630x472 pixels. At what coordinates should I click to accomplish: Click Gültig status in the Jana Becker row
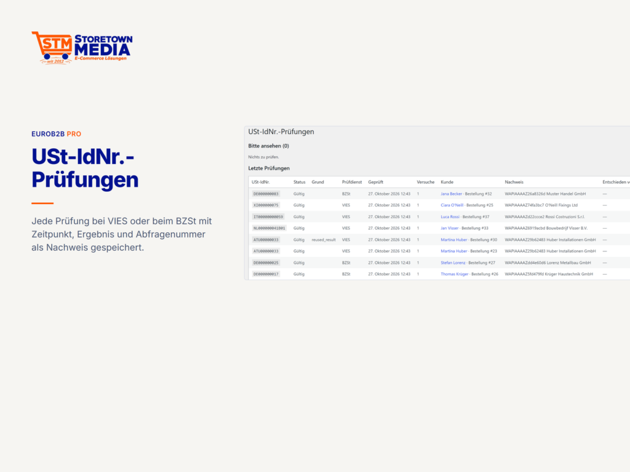299,194
